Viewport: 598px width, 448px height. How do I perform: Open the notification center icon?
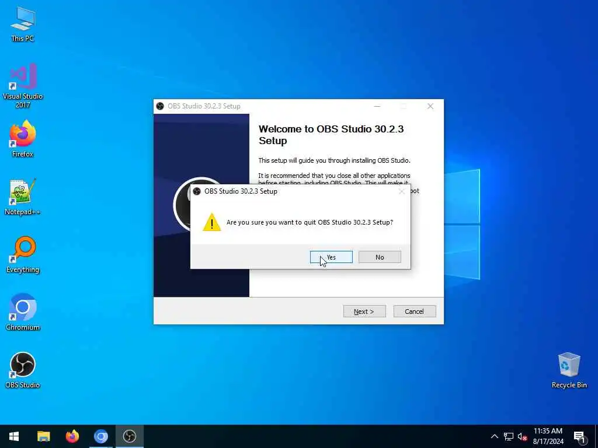click(579, 437)
